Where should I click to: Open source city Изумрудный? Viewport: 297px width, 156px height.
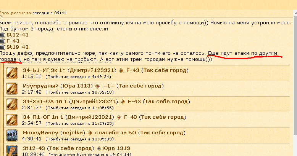[40, 86]
